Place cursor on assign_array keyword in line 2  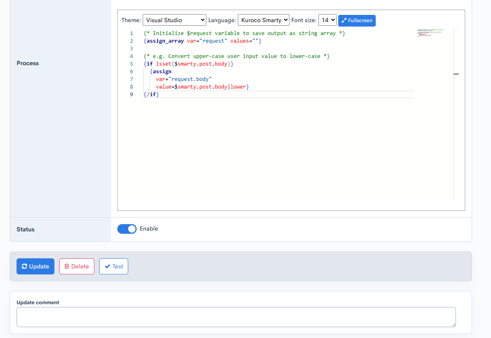click(x=165, y=41)
